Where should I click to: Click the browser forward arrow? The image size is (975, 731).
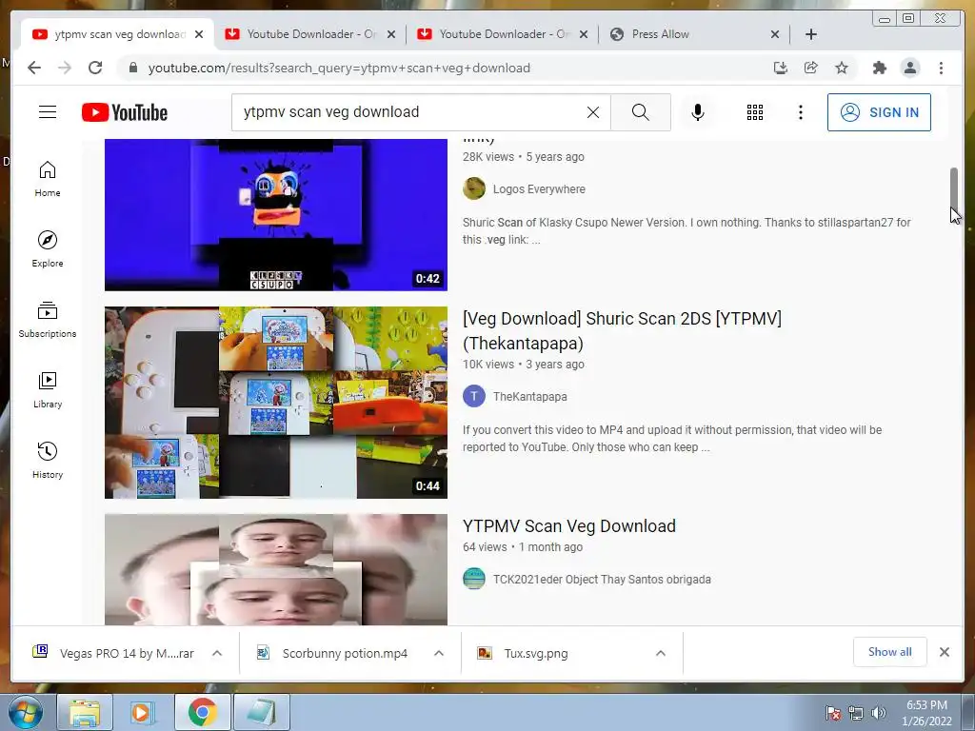[65, 68]
